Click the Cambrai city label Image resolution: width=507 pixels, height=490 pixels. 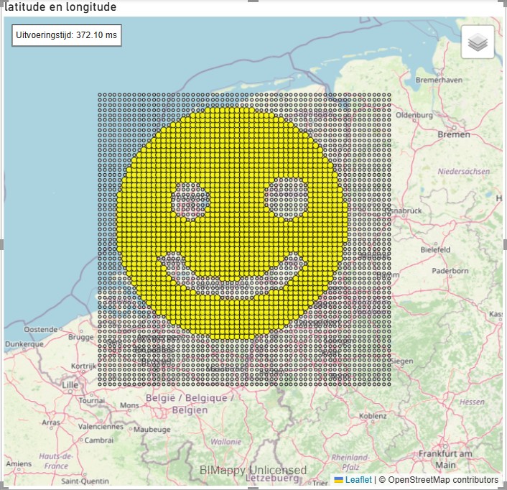(x=99, y=440)
